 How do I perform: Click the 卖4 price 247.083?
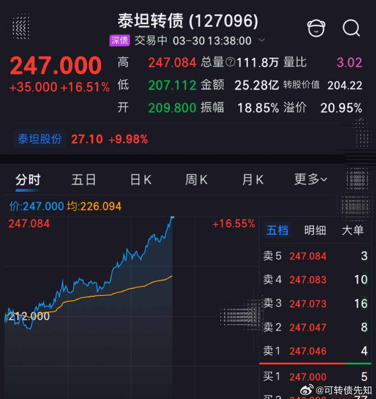click(x=308, y=280)
